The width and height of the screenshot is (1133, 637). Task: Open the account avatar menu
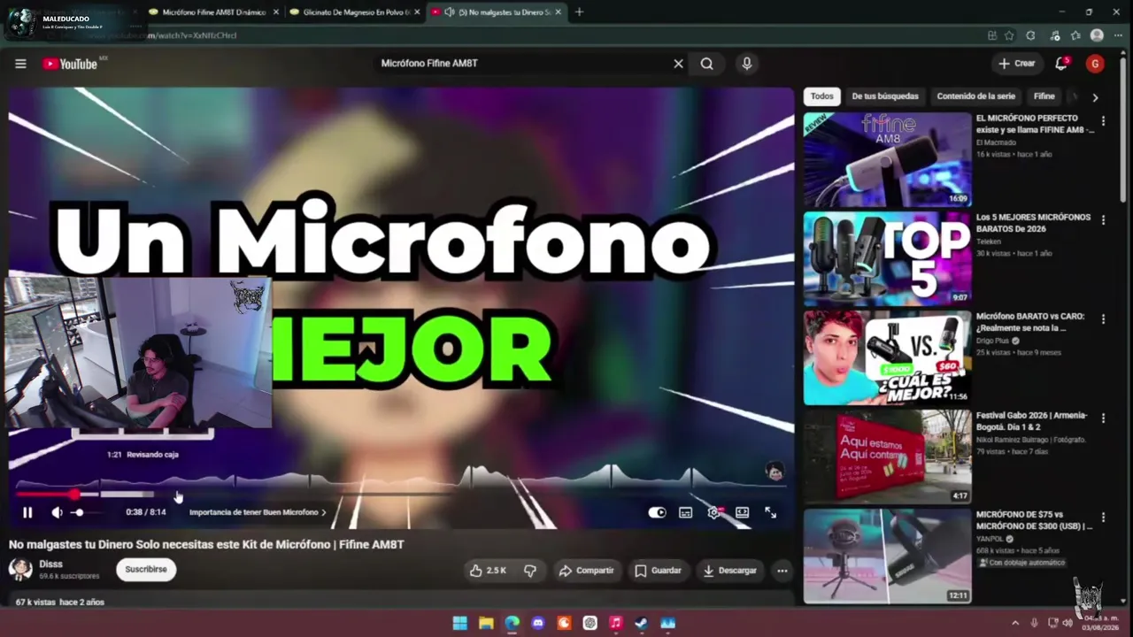point(1095,64)
